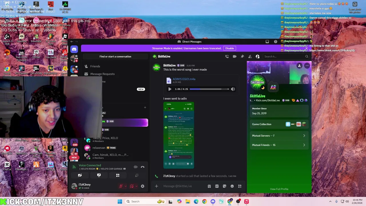Open profile more options three dots
This screenshot has width=366, height=206.
(307, 66)
